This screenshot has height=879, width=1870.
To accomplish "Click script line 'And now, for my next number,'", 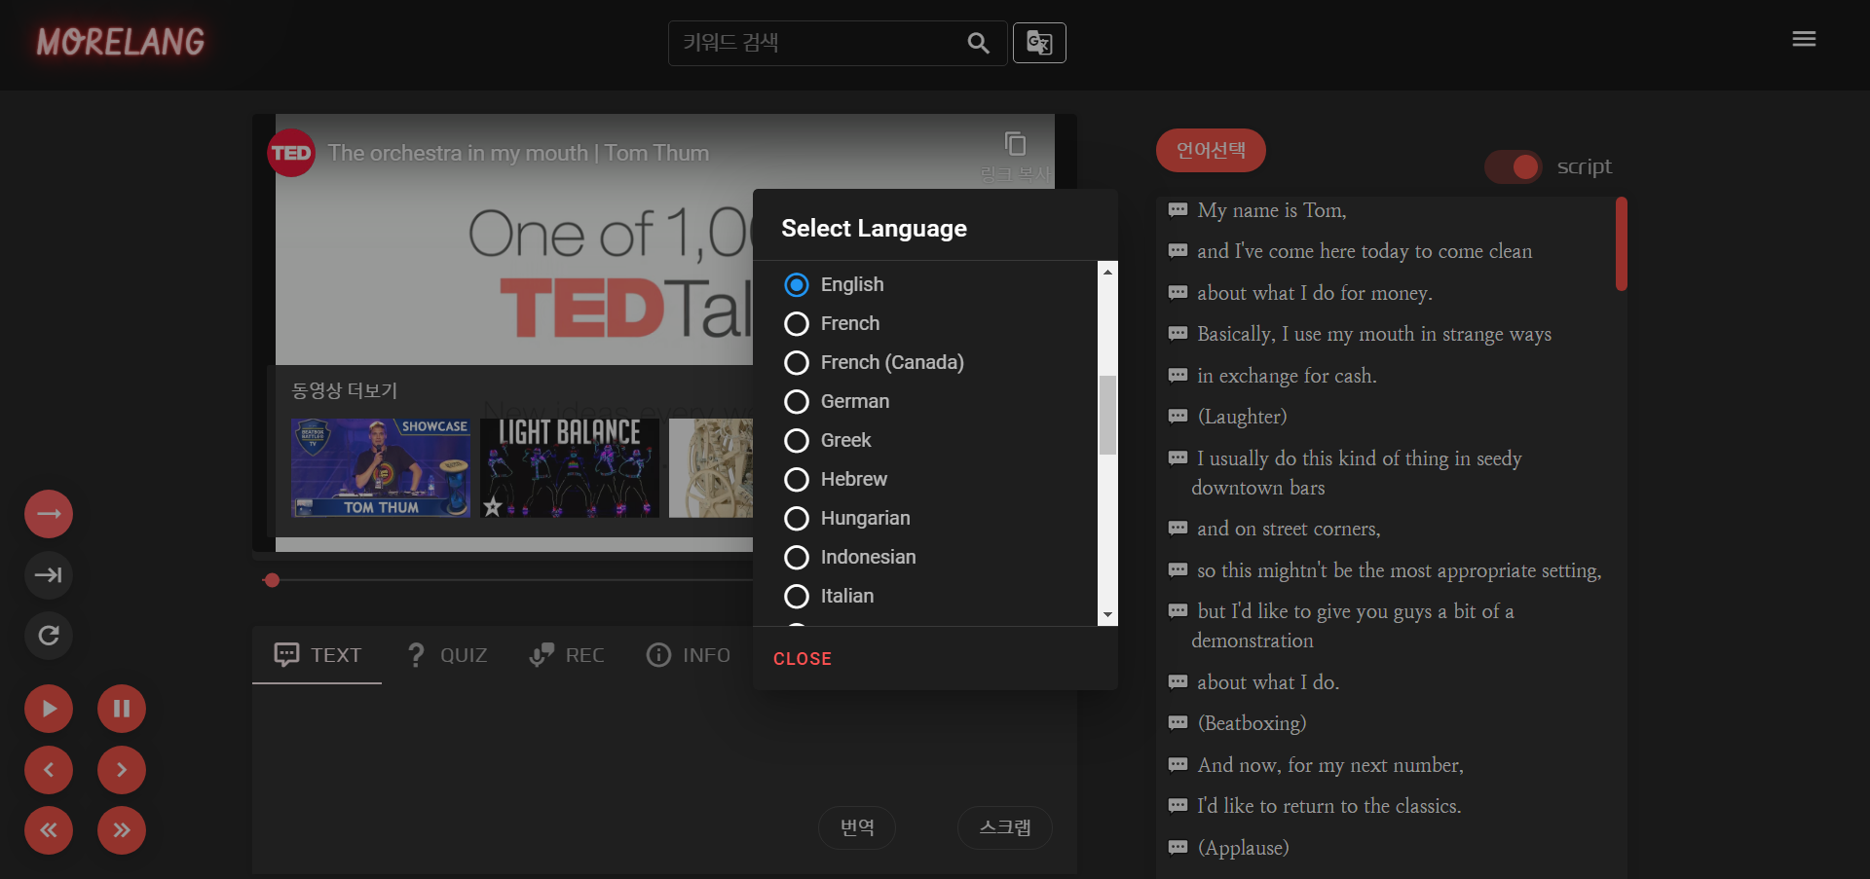I will click(1330, 765).
